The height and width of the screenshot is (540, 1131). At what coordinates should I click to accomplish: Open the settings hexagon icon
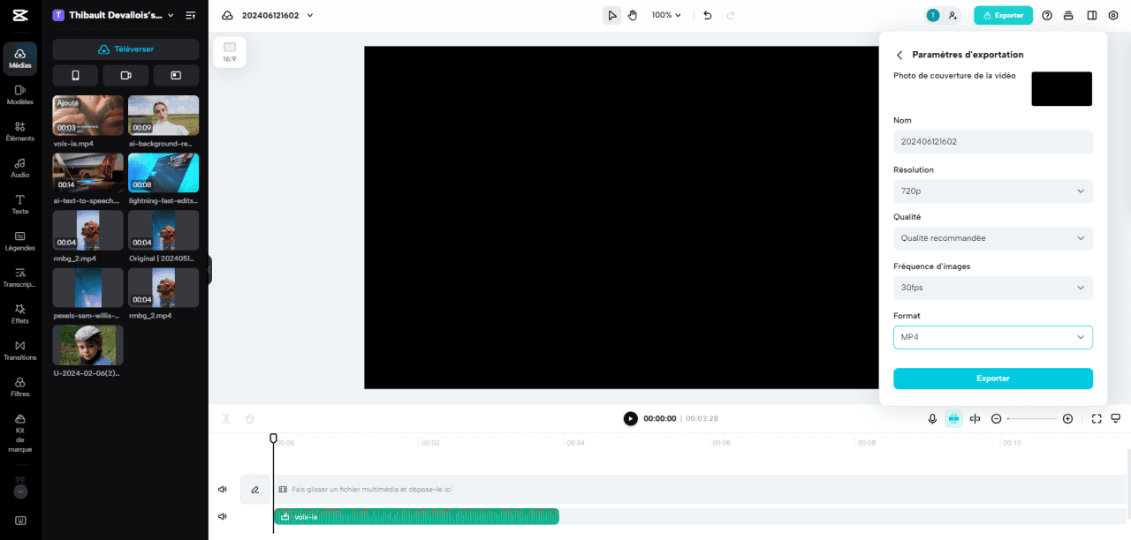pyautogui.click(x=1112, y=15)
